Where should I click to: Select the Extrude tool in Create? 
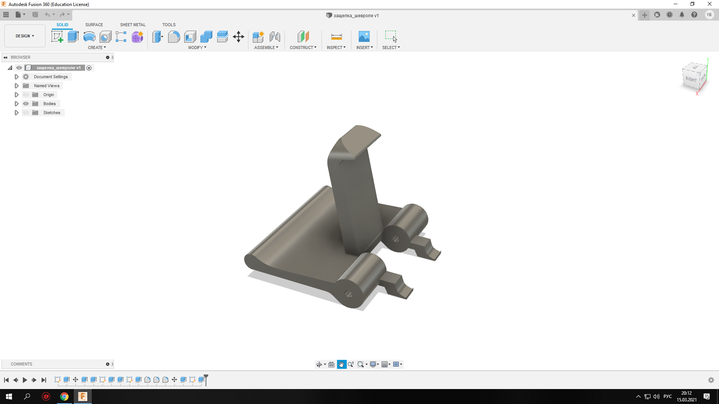click(73, 36)
